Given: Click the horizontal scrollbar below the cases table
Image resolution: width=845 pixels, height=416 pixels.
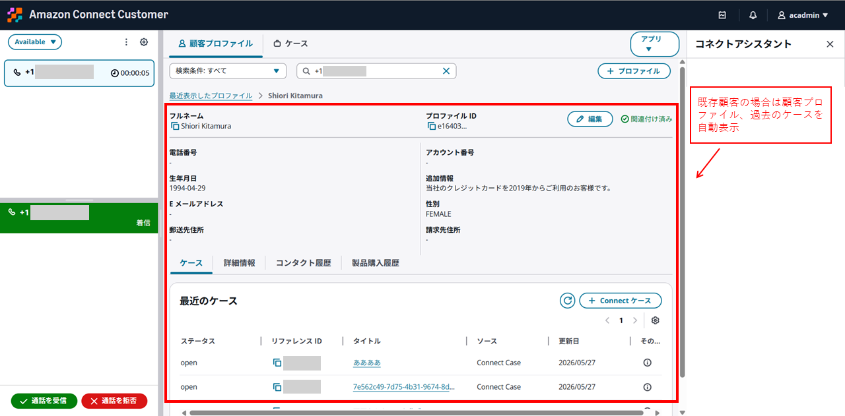Looking at the screenshot, I should pos(416,413).
